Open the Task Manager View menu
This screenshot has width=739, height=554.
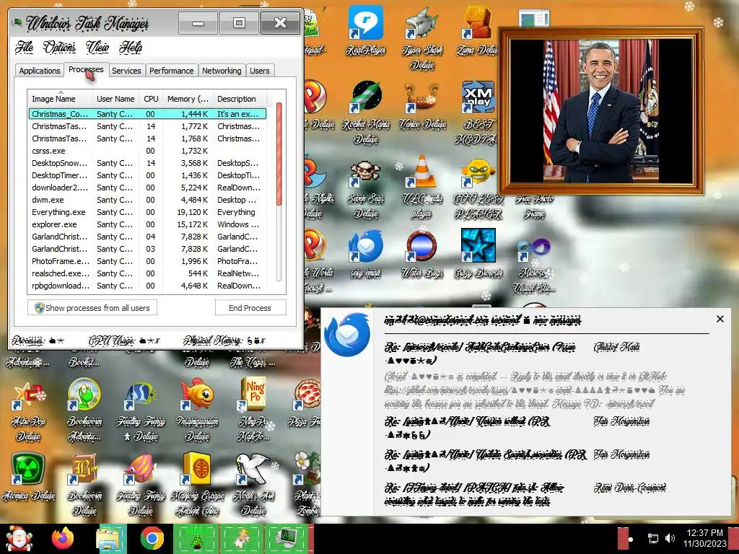97,47
